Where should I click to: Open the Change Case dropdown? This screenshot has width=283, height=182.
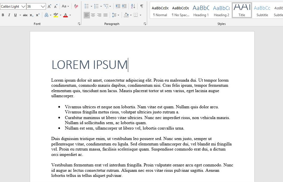66,6
